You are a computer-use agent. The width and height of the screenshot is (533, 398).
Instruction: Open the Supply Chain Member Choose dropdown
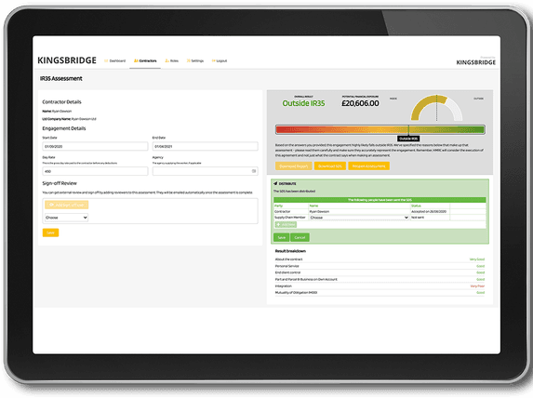pyautogui.click(x=359, y=218)
